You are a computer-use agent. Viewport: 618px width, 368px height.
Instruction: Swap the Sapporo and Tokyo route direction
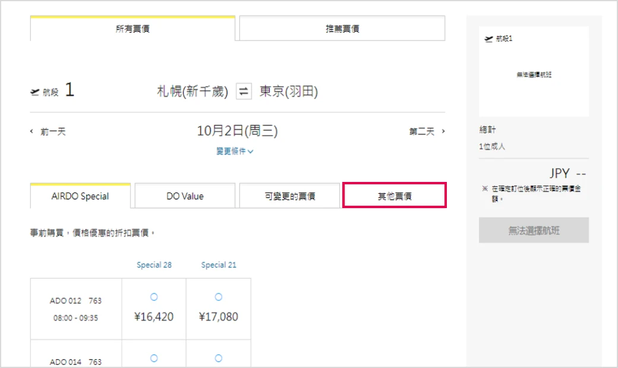(x=244, y=91)
